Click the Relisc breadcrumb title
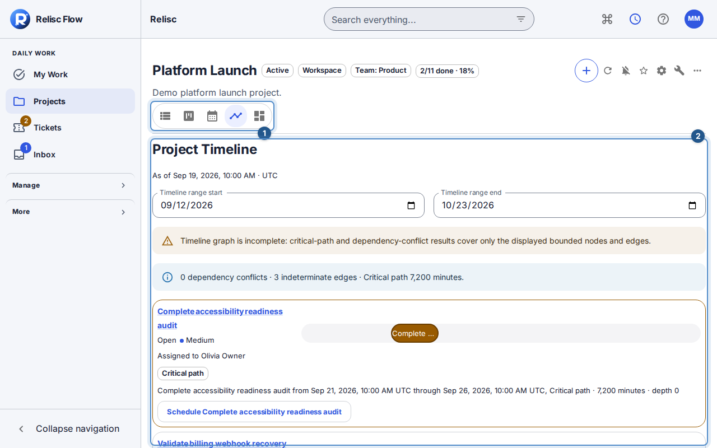 (164, 19)
